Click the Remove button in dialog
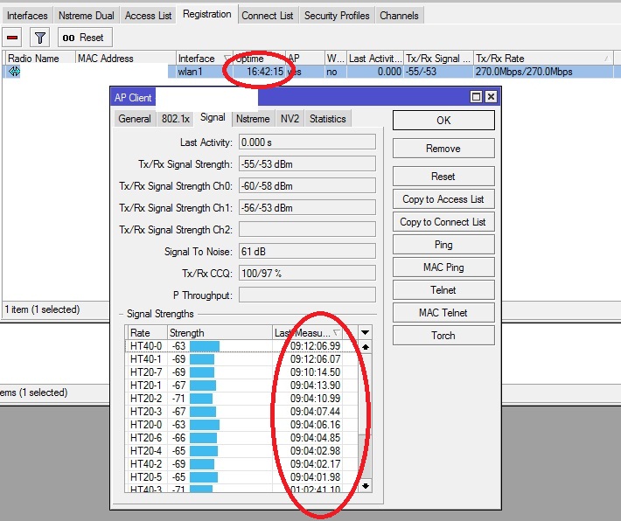Screen dimensions: 621x521 443,149
